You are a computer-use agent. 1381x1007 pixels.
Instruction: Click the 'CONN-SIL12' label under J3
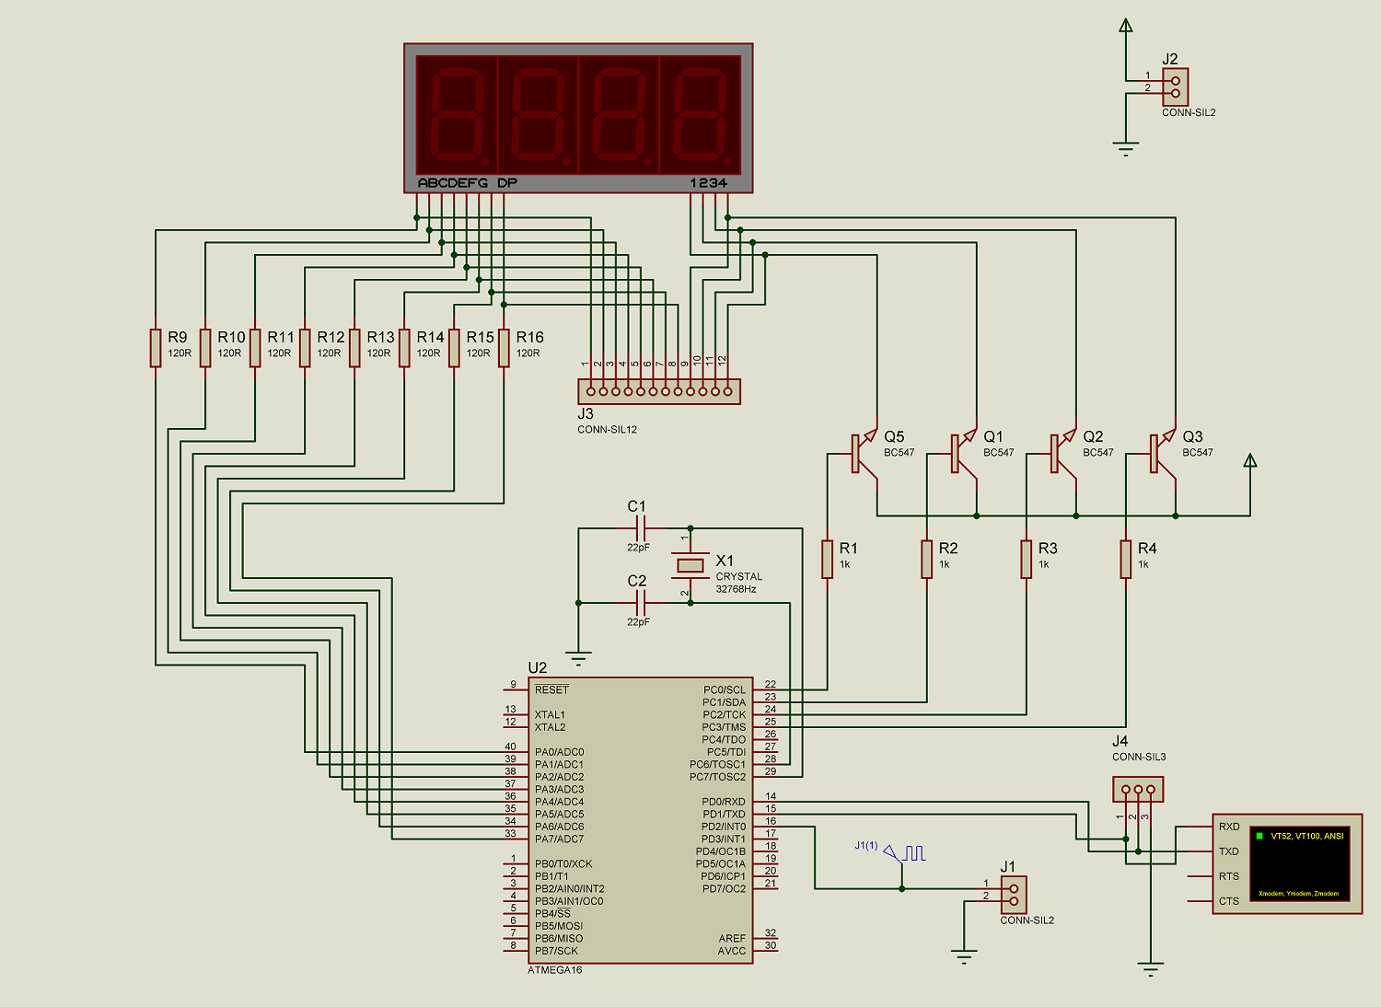[x=607, y=429]
